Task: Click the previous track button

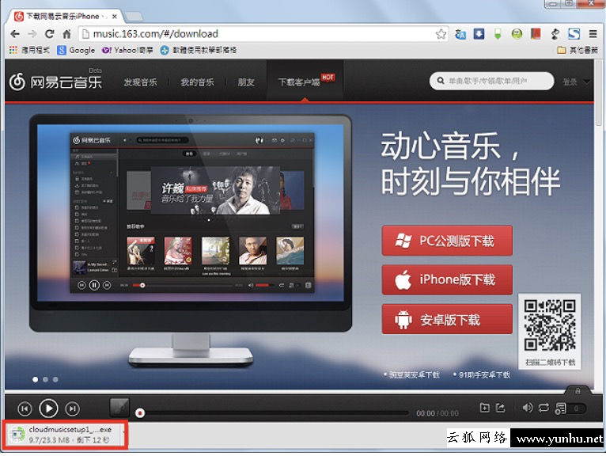Action: click(25, 408)
